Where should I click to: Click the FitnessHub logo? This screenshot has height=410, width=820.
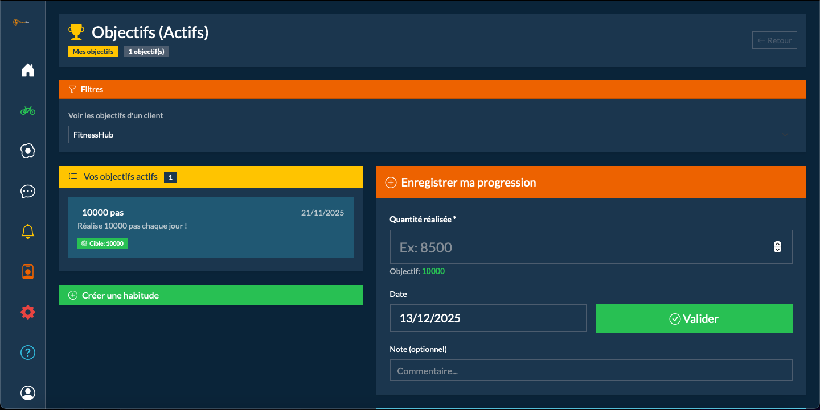click(22, 22)
